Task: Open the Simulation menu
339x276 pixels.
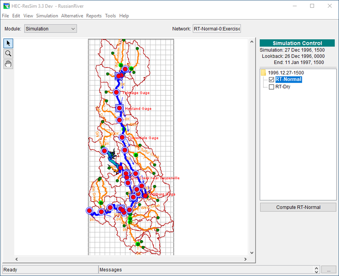Action: coord(47,16)
